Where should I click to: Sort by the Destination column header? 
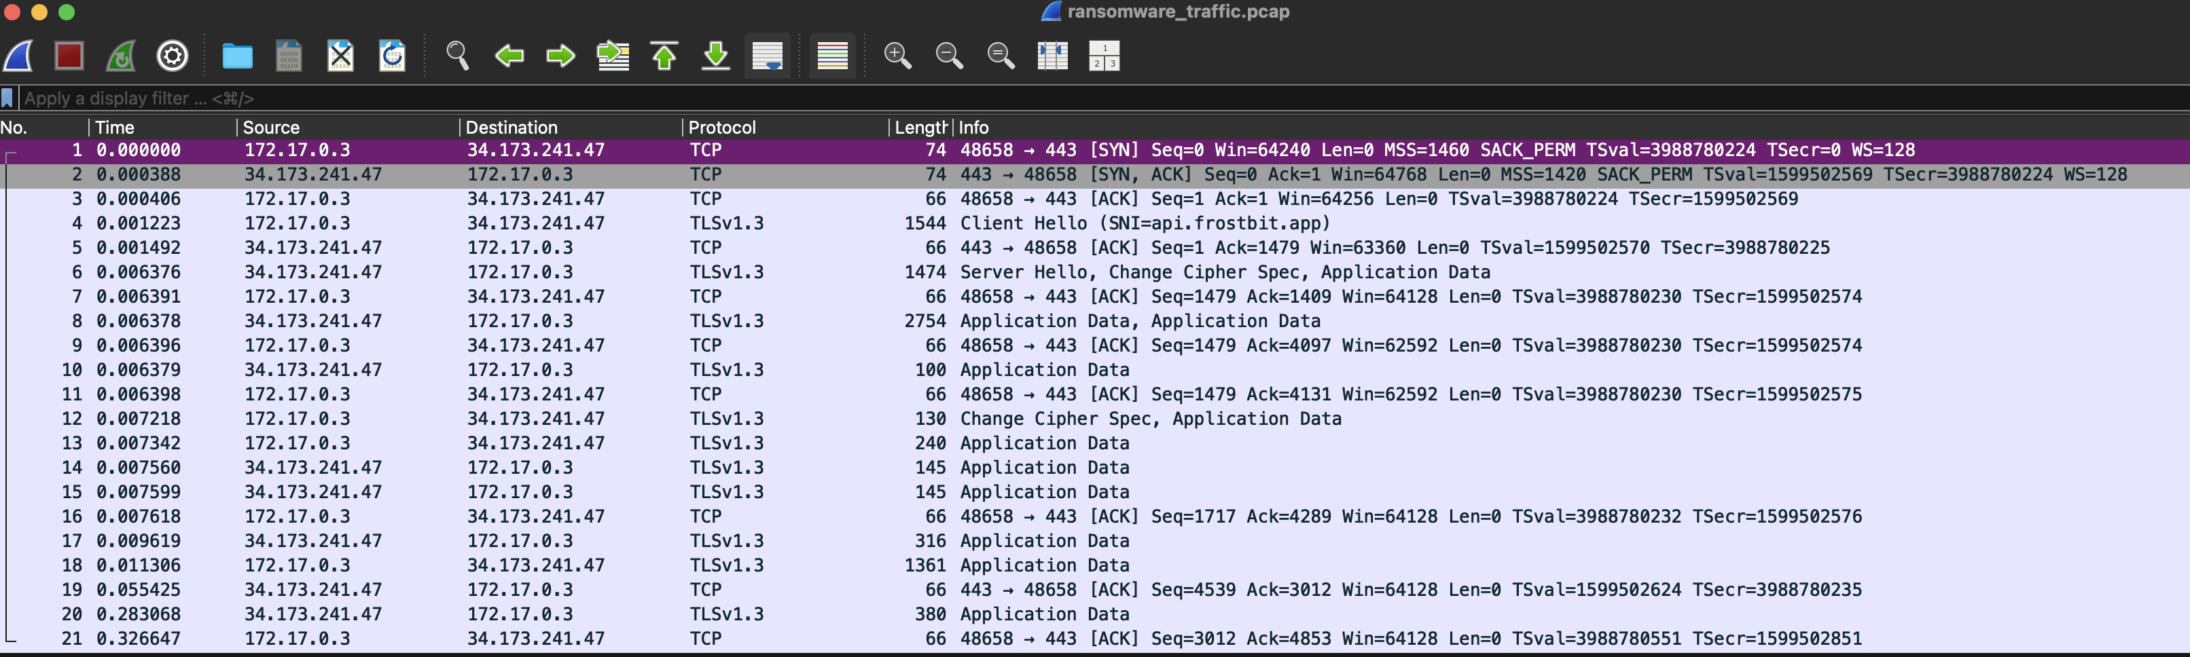pyautogui.click(x=570, y=128)
